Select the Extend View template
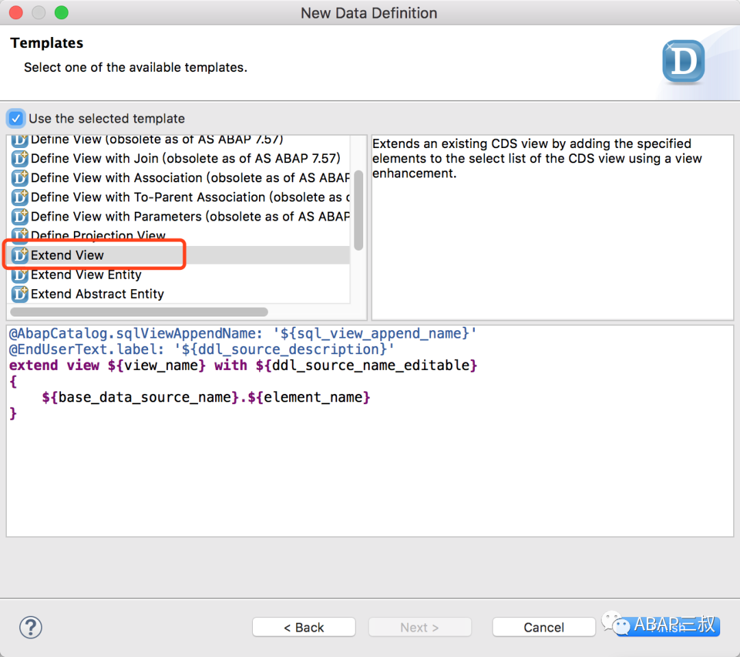Screen dimensions: 740x657 pos(180,255)
